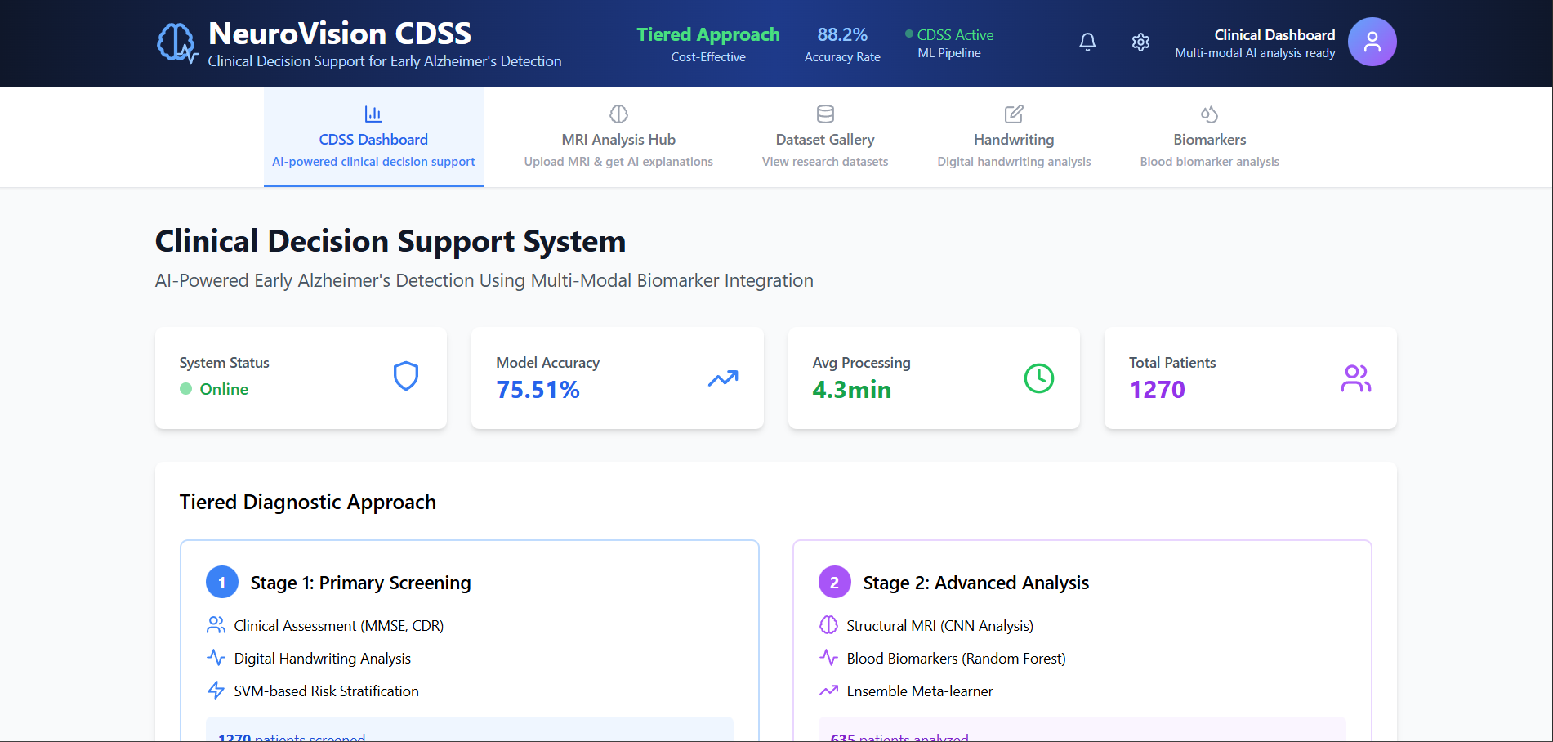This screenshot has height=742, width=1553.
Task: Click the Cost-Effective header label
Action: tap(708, 57)
